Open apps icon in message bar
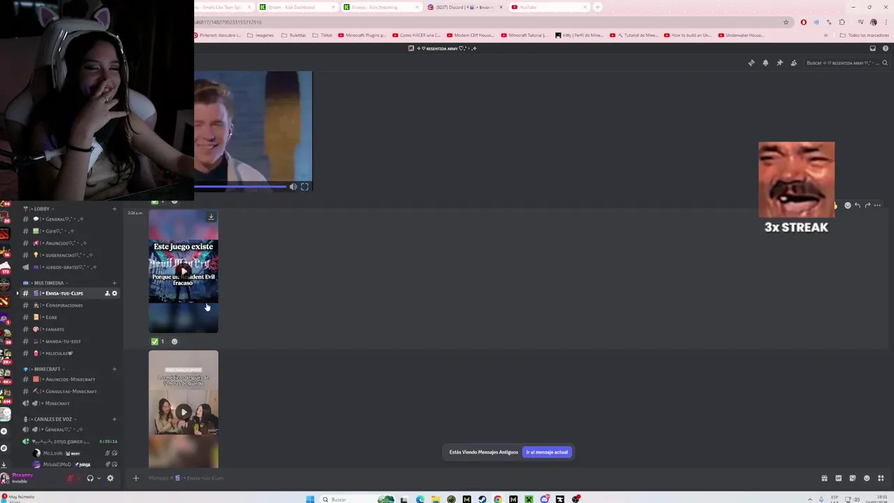The width and height of the screenshot is (894, 503). (881, 479)
